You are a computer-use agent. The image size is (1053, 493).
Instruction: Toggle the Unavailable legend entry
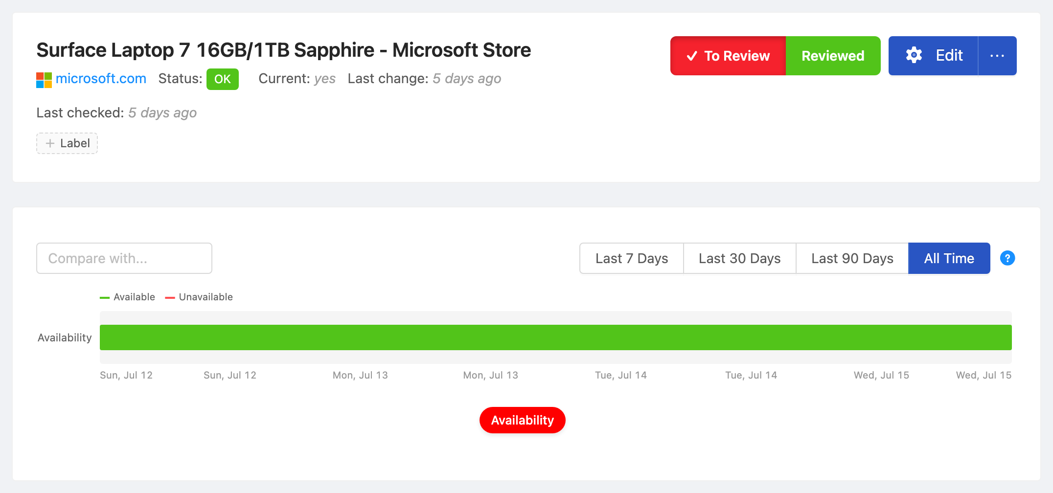199,297
